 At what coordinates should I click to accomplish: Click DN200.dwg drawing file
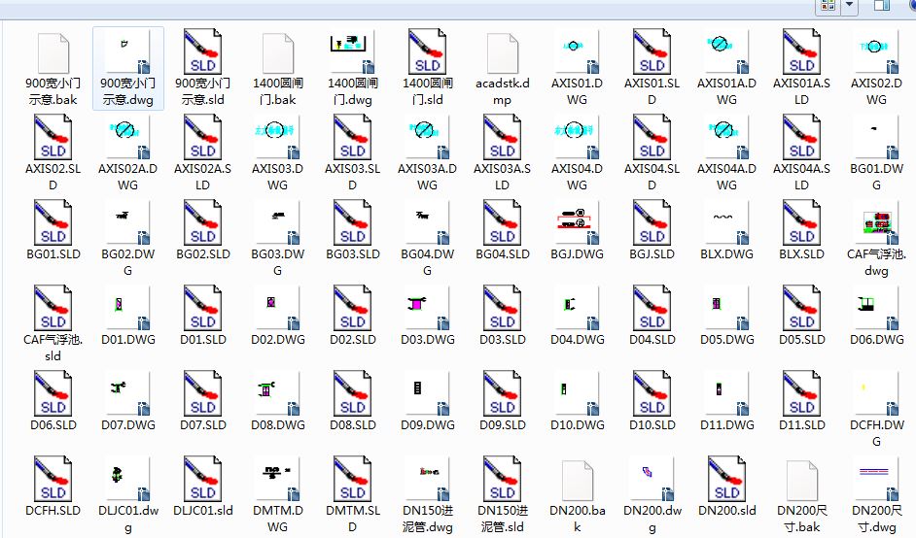coord(652,480)
